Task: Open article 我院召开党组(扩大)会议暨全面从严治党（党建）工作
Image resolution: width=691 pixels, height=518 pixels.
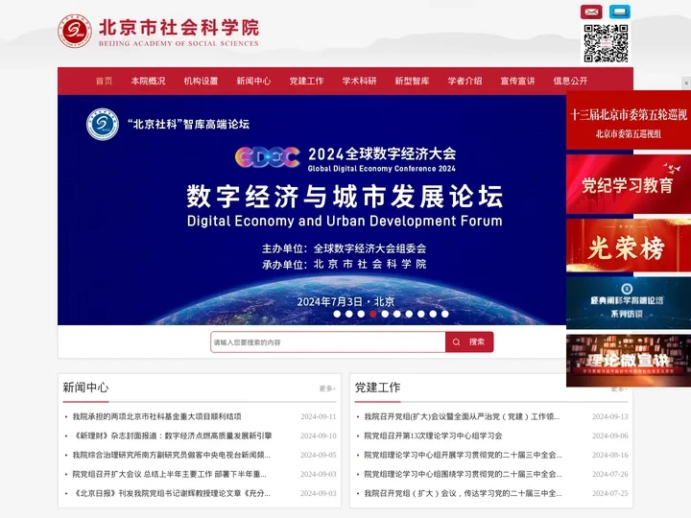Action: [x=462, y=416]
